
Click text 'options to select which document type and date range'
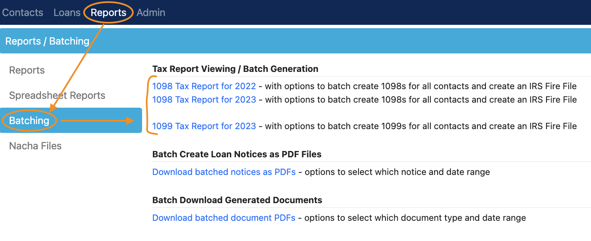coord(415,218)
